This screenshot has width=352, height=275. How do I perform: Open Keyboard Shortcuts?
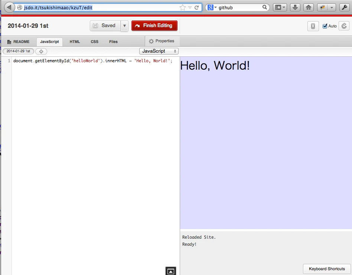click(327, 269)
